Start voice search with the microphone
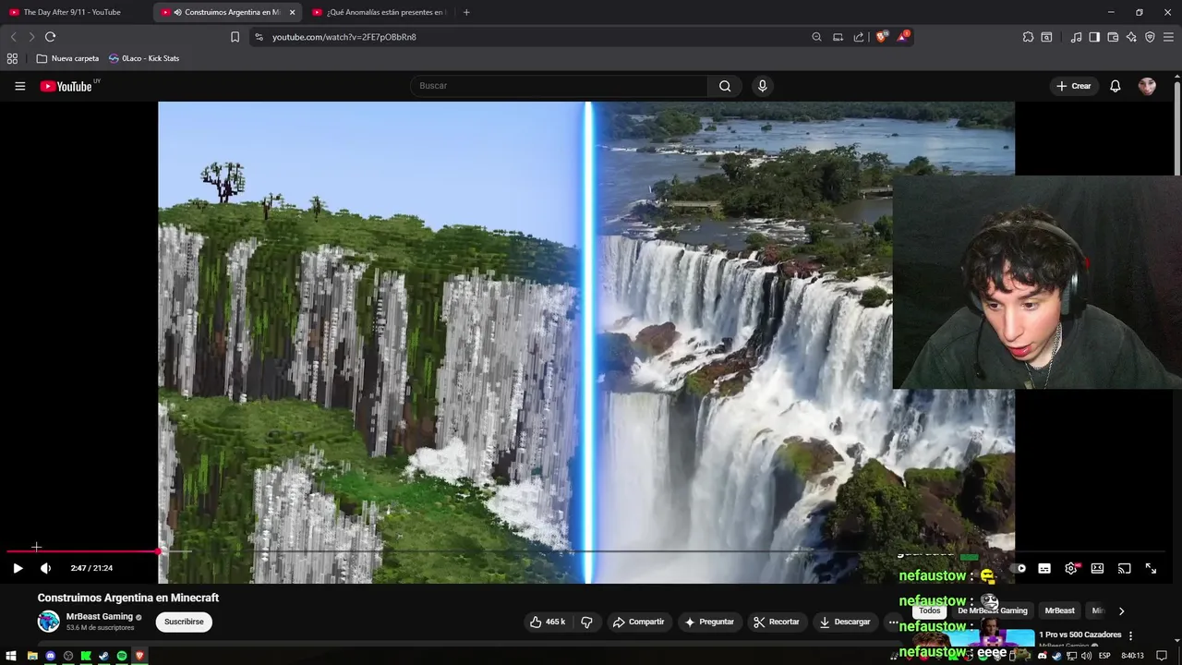1182x665 pixels. pyautogui.click(x=762, y=86)
